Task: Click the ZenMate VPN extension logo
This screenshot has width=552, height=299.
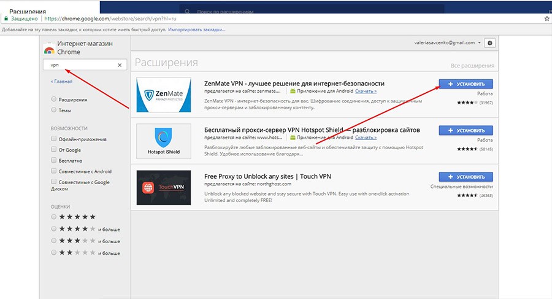Action: pos(164,96)
